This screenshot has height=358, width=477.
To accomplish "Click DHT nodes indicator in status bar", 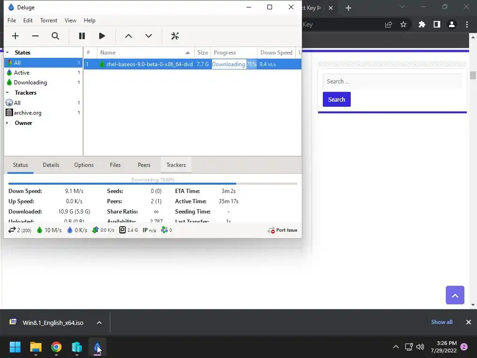I will click(167, 230).
